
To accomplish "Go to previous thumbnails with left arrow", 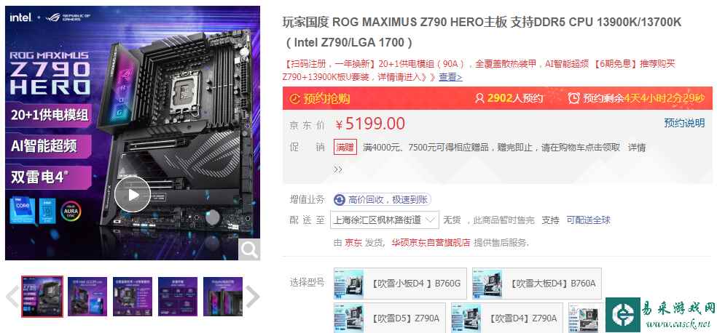I will click(x=12, y=297).
